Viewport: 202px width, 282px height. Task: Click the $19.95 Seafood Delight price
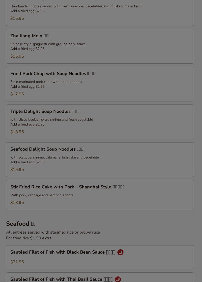coord(17,170)
